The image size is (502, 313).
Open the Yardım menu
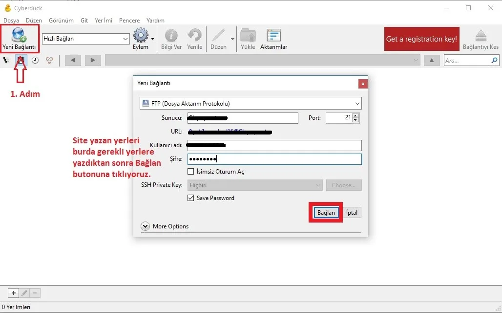(x=155, y=21)
